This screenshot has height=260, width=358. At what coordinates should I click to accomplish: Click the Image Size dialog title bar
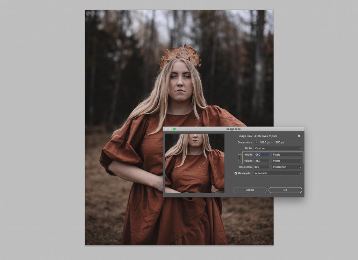pos(233,129)
